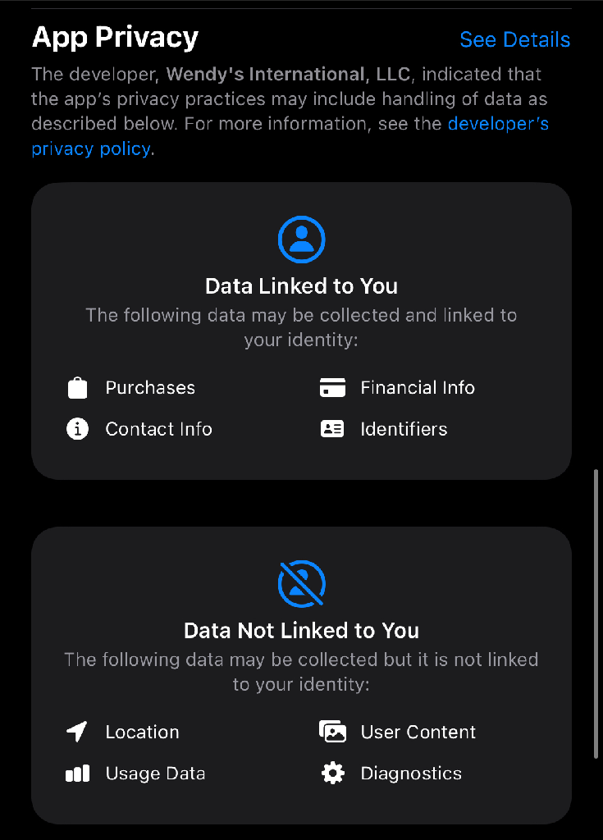Viewport: 603px width, 840px height.
Task: Click the vertical scrollbar thumb
Action: tap(596, 614)
